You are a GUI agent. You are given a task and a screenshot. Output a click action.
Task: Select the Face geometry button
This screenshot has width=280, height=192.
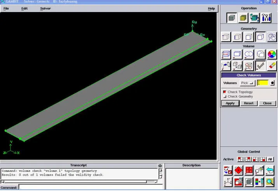coord(249,37)
